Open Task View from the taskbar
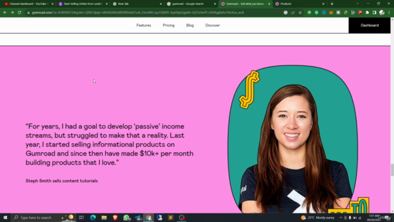The width and height of the screenshot is (394, 222). click(x=81, y=218)
